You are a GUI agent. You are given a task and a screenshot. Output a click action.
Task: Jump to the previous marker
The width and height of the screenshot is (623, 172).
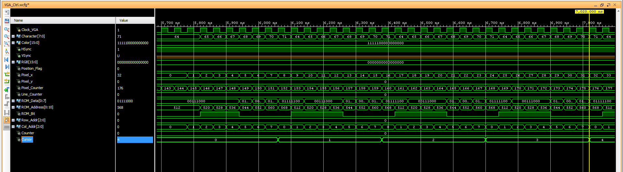pos(7,97)
